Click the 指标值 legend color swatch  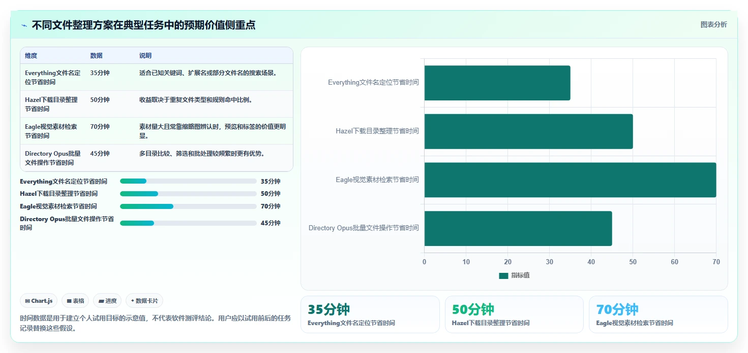tap(503, 275)
